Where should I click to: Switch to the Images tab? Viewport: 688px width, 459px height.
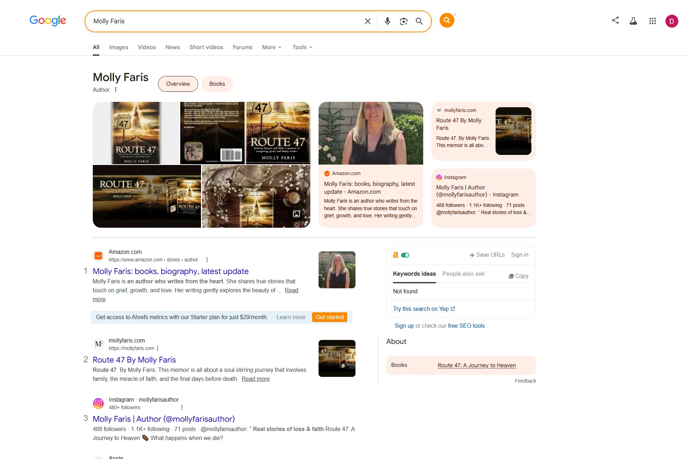(x=119, y=47)
